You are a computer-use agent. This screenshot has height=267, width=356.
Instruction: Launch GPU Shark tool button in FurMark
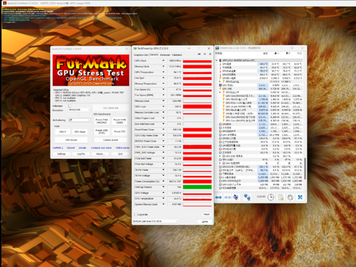pos(80,132)
